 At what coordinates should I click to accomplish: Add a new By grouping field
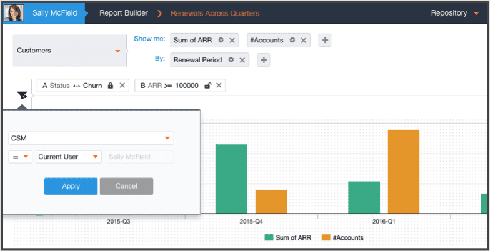264,60
